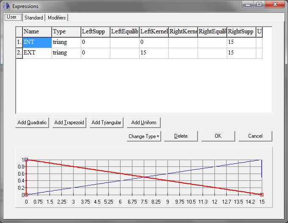Click the LeftKernel value 15 in EXT row
This screenshot has width=288, height=223.
pyautogui.click(x=154, y=53)
